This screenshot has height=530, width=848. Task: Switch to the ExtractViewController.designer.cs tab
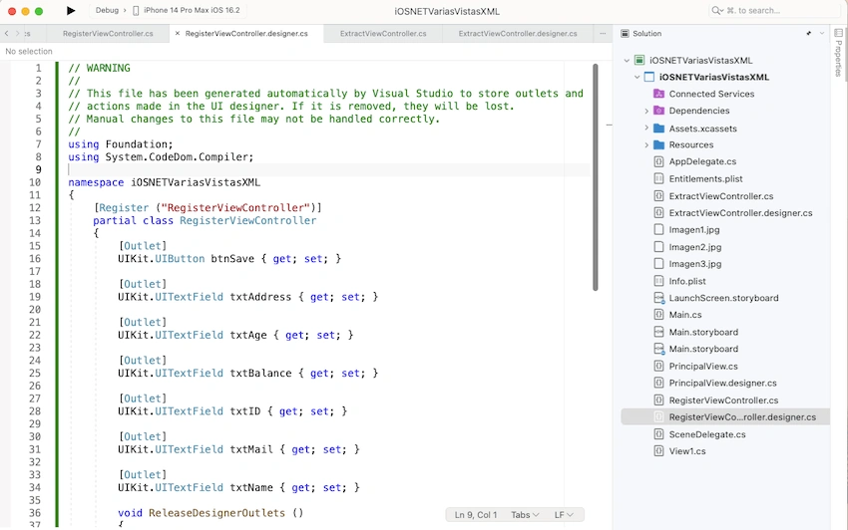pyautogui.click(x=518, y=34)
